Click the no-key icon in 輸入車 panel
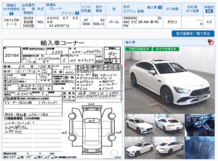Image resolution: width=218 pixels, height=161 pixels. coord(211,42)
